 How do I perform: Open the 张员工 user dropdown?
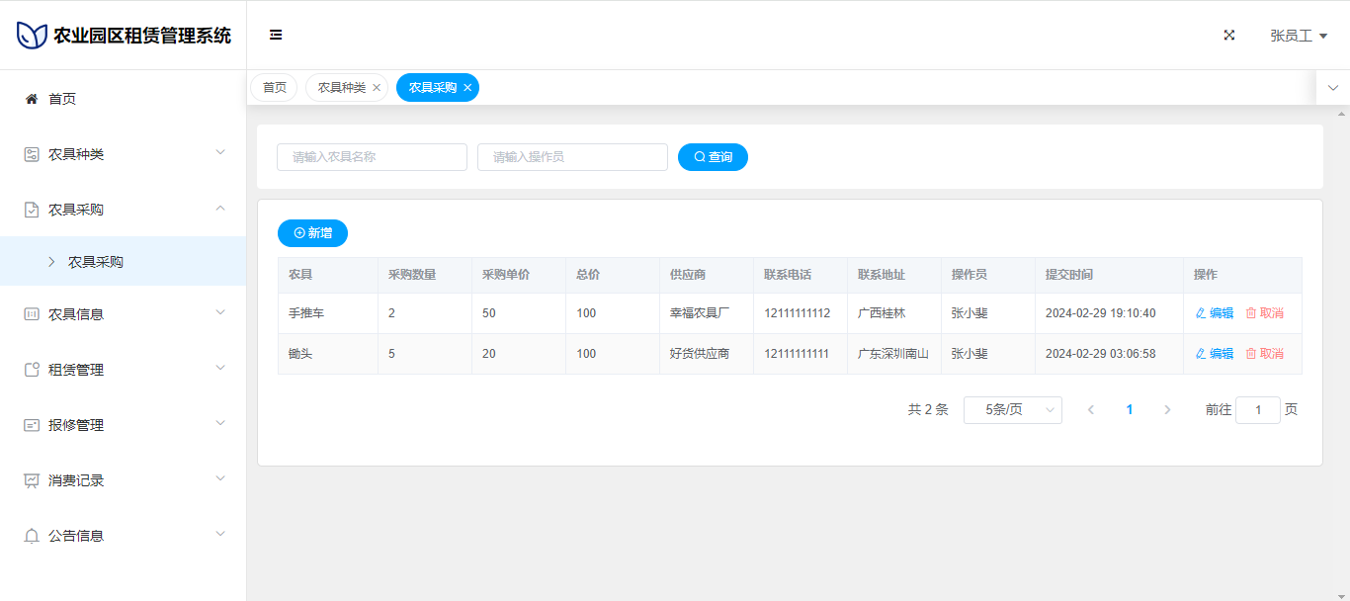point(1298,36)
